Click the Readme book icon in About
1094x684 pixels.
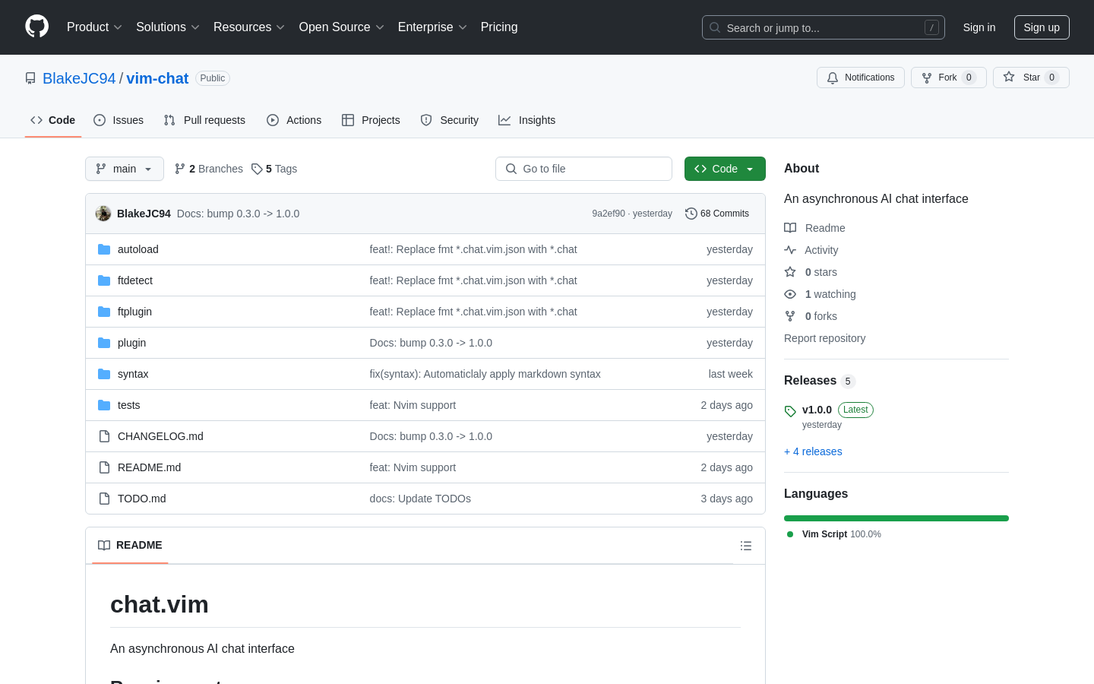click(790, 228)
